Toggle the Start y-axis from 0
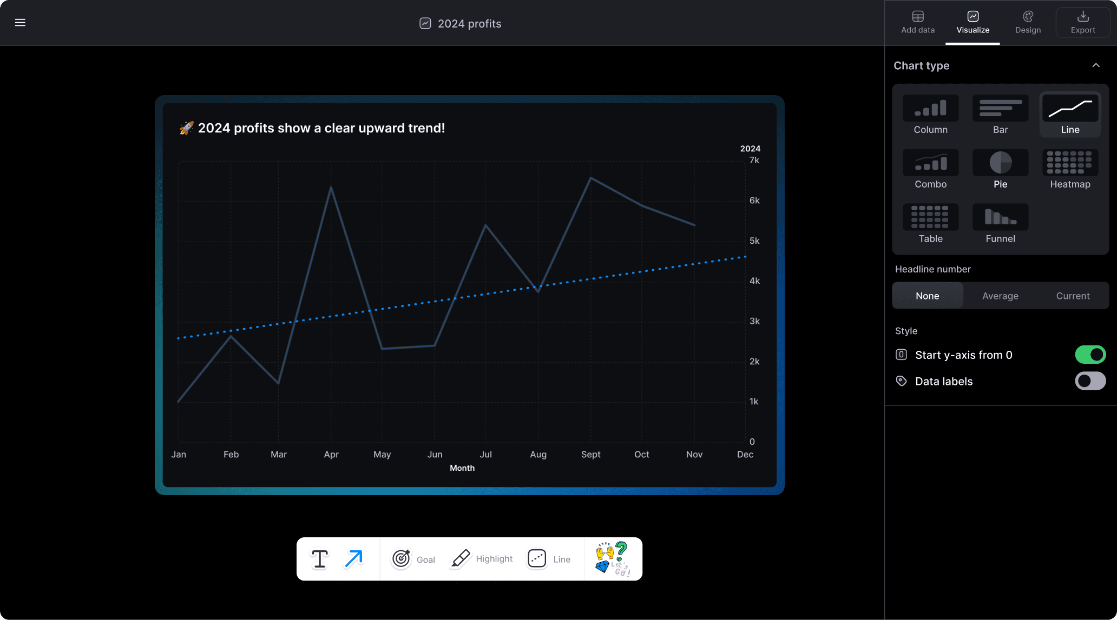The image size is (1117, 620). tap(1090, 354)
